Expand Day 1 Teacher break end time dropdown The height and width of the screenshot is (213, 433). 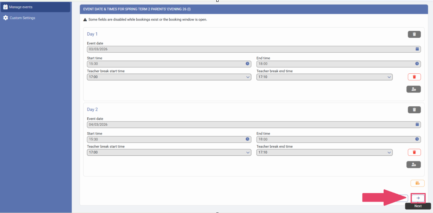324,77
